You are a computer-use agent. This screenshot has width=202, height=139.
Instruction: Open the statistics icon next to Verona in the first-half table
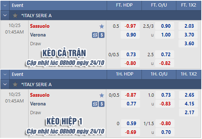tap(95, 104)
